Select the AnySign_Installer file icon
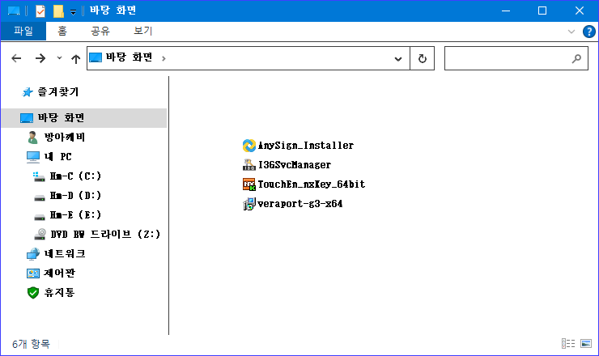The width and height of the screenshot is (599, 356). click(x=249, y=146)
